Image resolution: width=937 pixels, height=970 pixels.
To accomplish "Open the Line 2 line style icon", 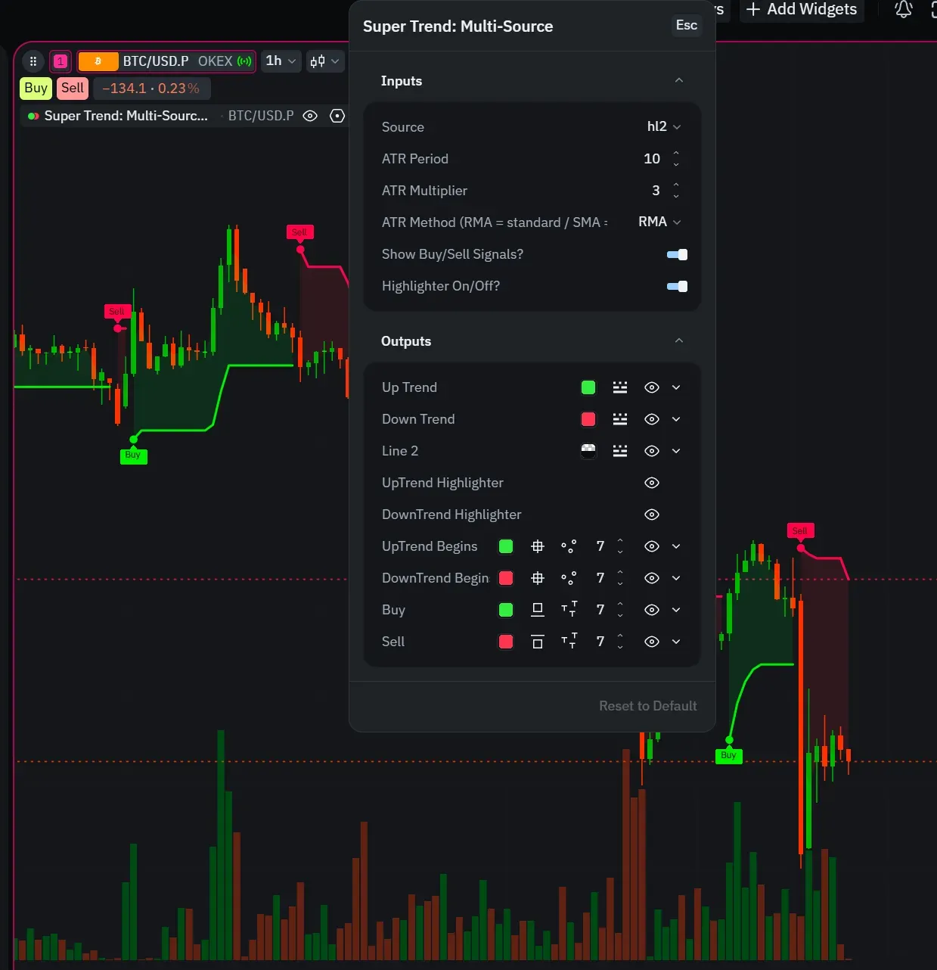I will (620, 451).
